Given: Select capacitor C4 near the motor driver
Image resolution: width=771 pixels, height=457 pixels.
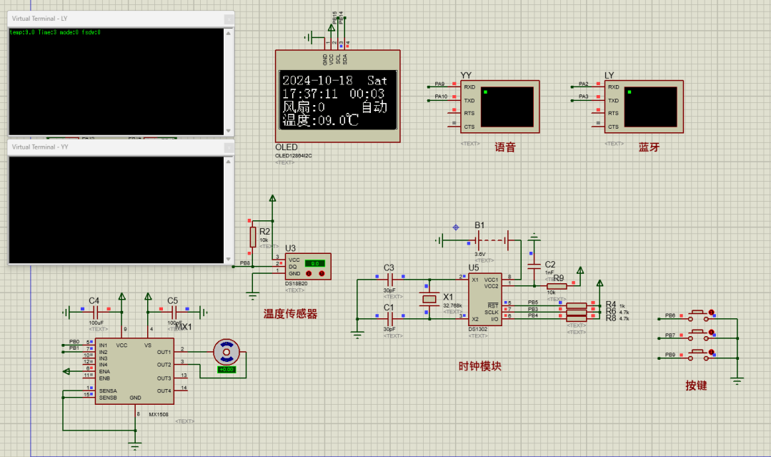Looking at the screenshot, I should coord(94,312).
